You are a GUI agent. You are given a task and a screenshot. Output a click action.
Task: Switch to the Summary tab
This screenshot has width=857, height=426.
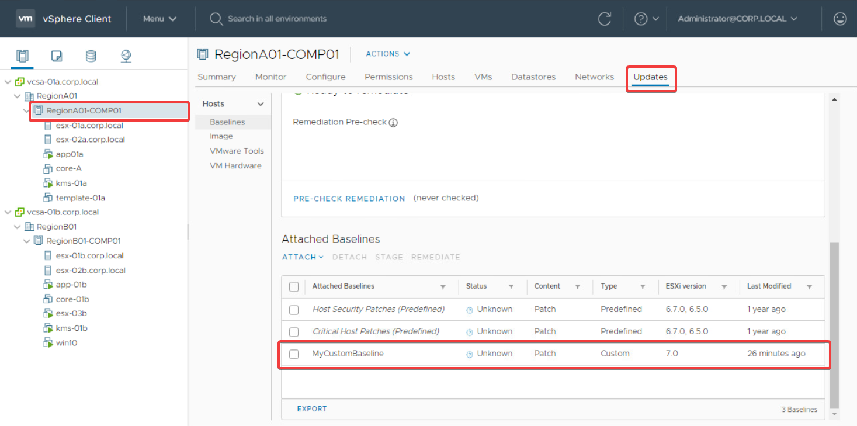pos(217,77)
